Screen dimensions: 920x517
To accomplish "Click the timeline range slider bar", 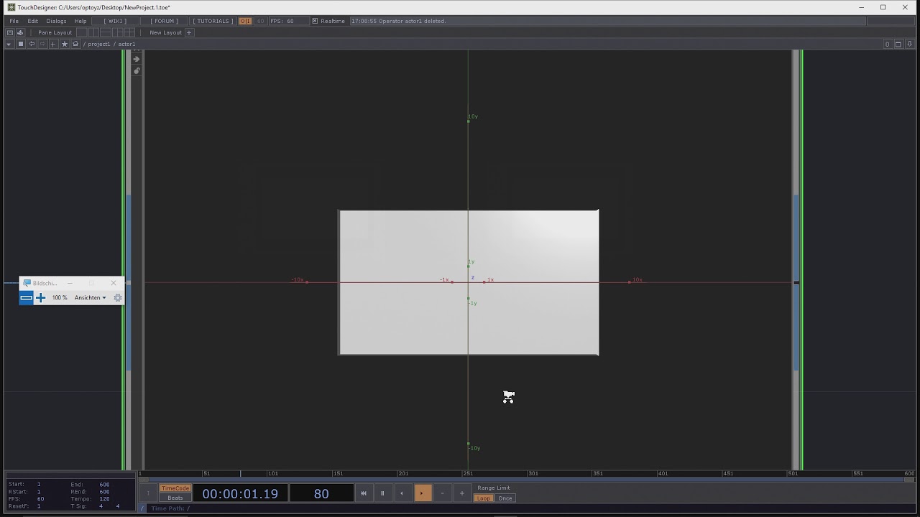I will point(527,480).
